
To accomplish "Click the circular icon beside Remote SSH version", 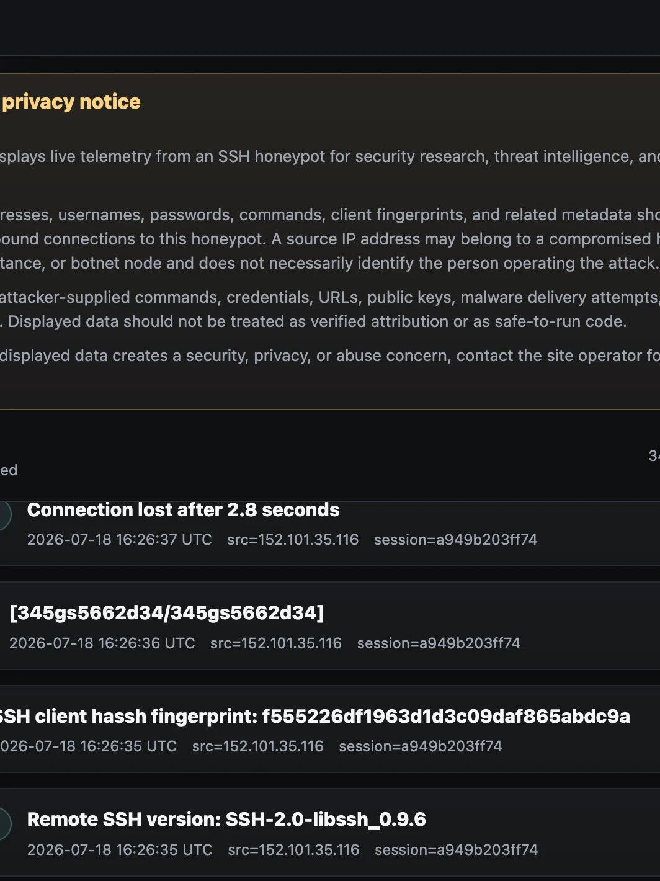I will tap(4, 824).
